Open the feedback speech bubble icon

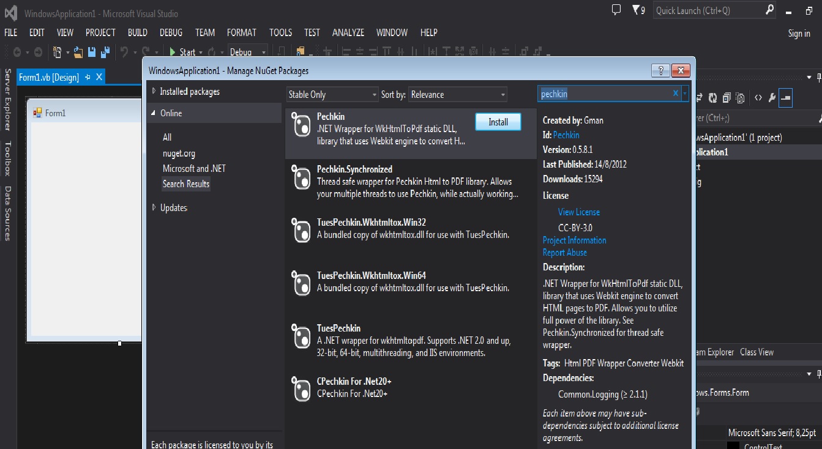(616, 10)
